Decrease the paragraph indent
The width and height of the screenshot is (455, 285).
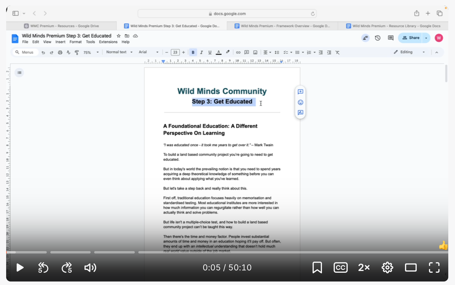tap(321, 53)
